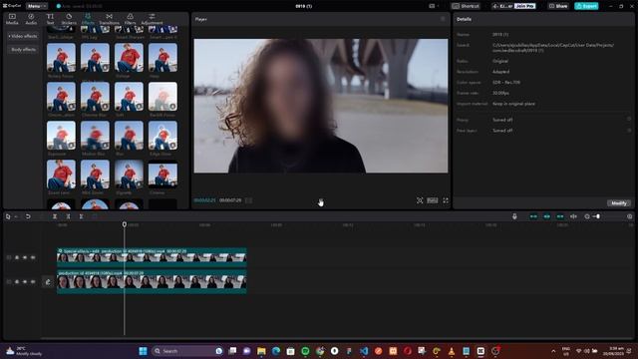Click the Delete right icon
The image size is (638, 359).
point(82,216)
